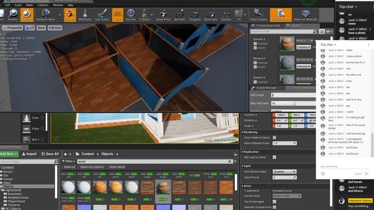Open the Auto Receive Input dropdown
Viewport: 374px width, 210px height.
(285, 171)
